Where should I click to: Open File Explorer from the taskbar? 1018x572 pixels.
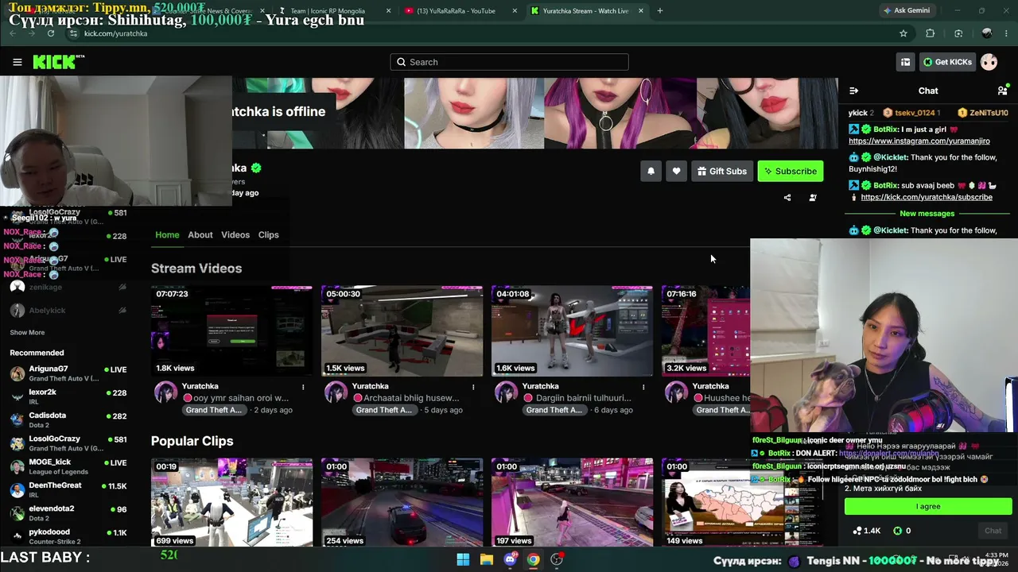click(x=486, y=559)
